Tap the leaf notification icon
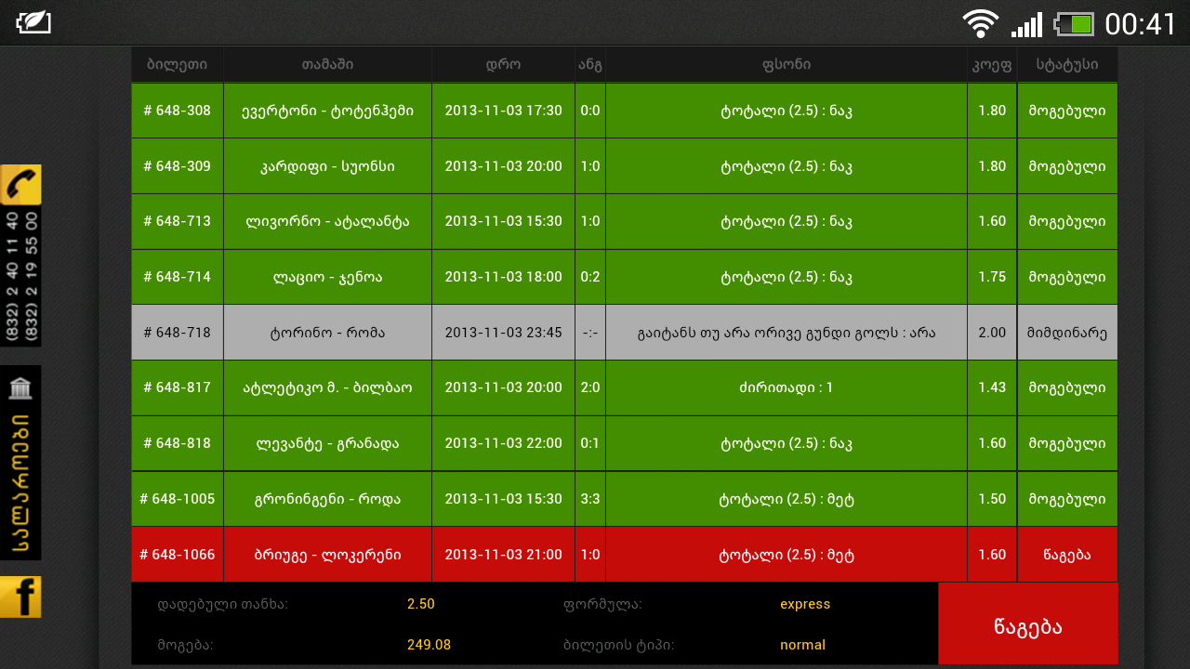The image size is (1190, 669). click(33, 21)
